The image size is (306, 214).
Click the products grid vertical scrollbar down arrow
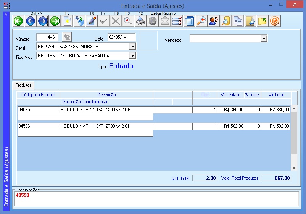click(294, 167)
